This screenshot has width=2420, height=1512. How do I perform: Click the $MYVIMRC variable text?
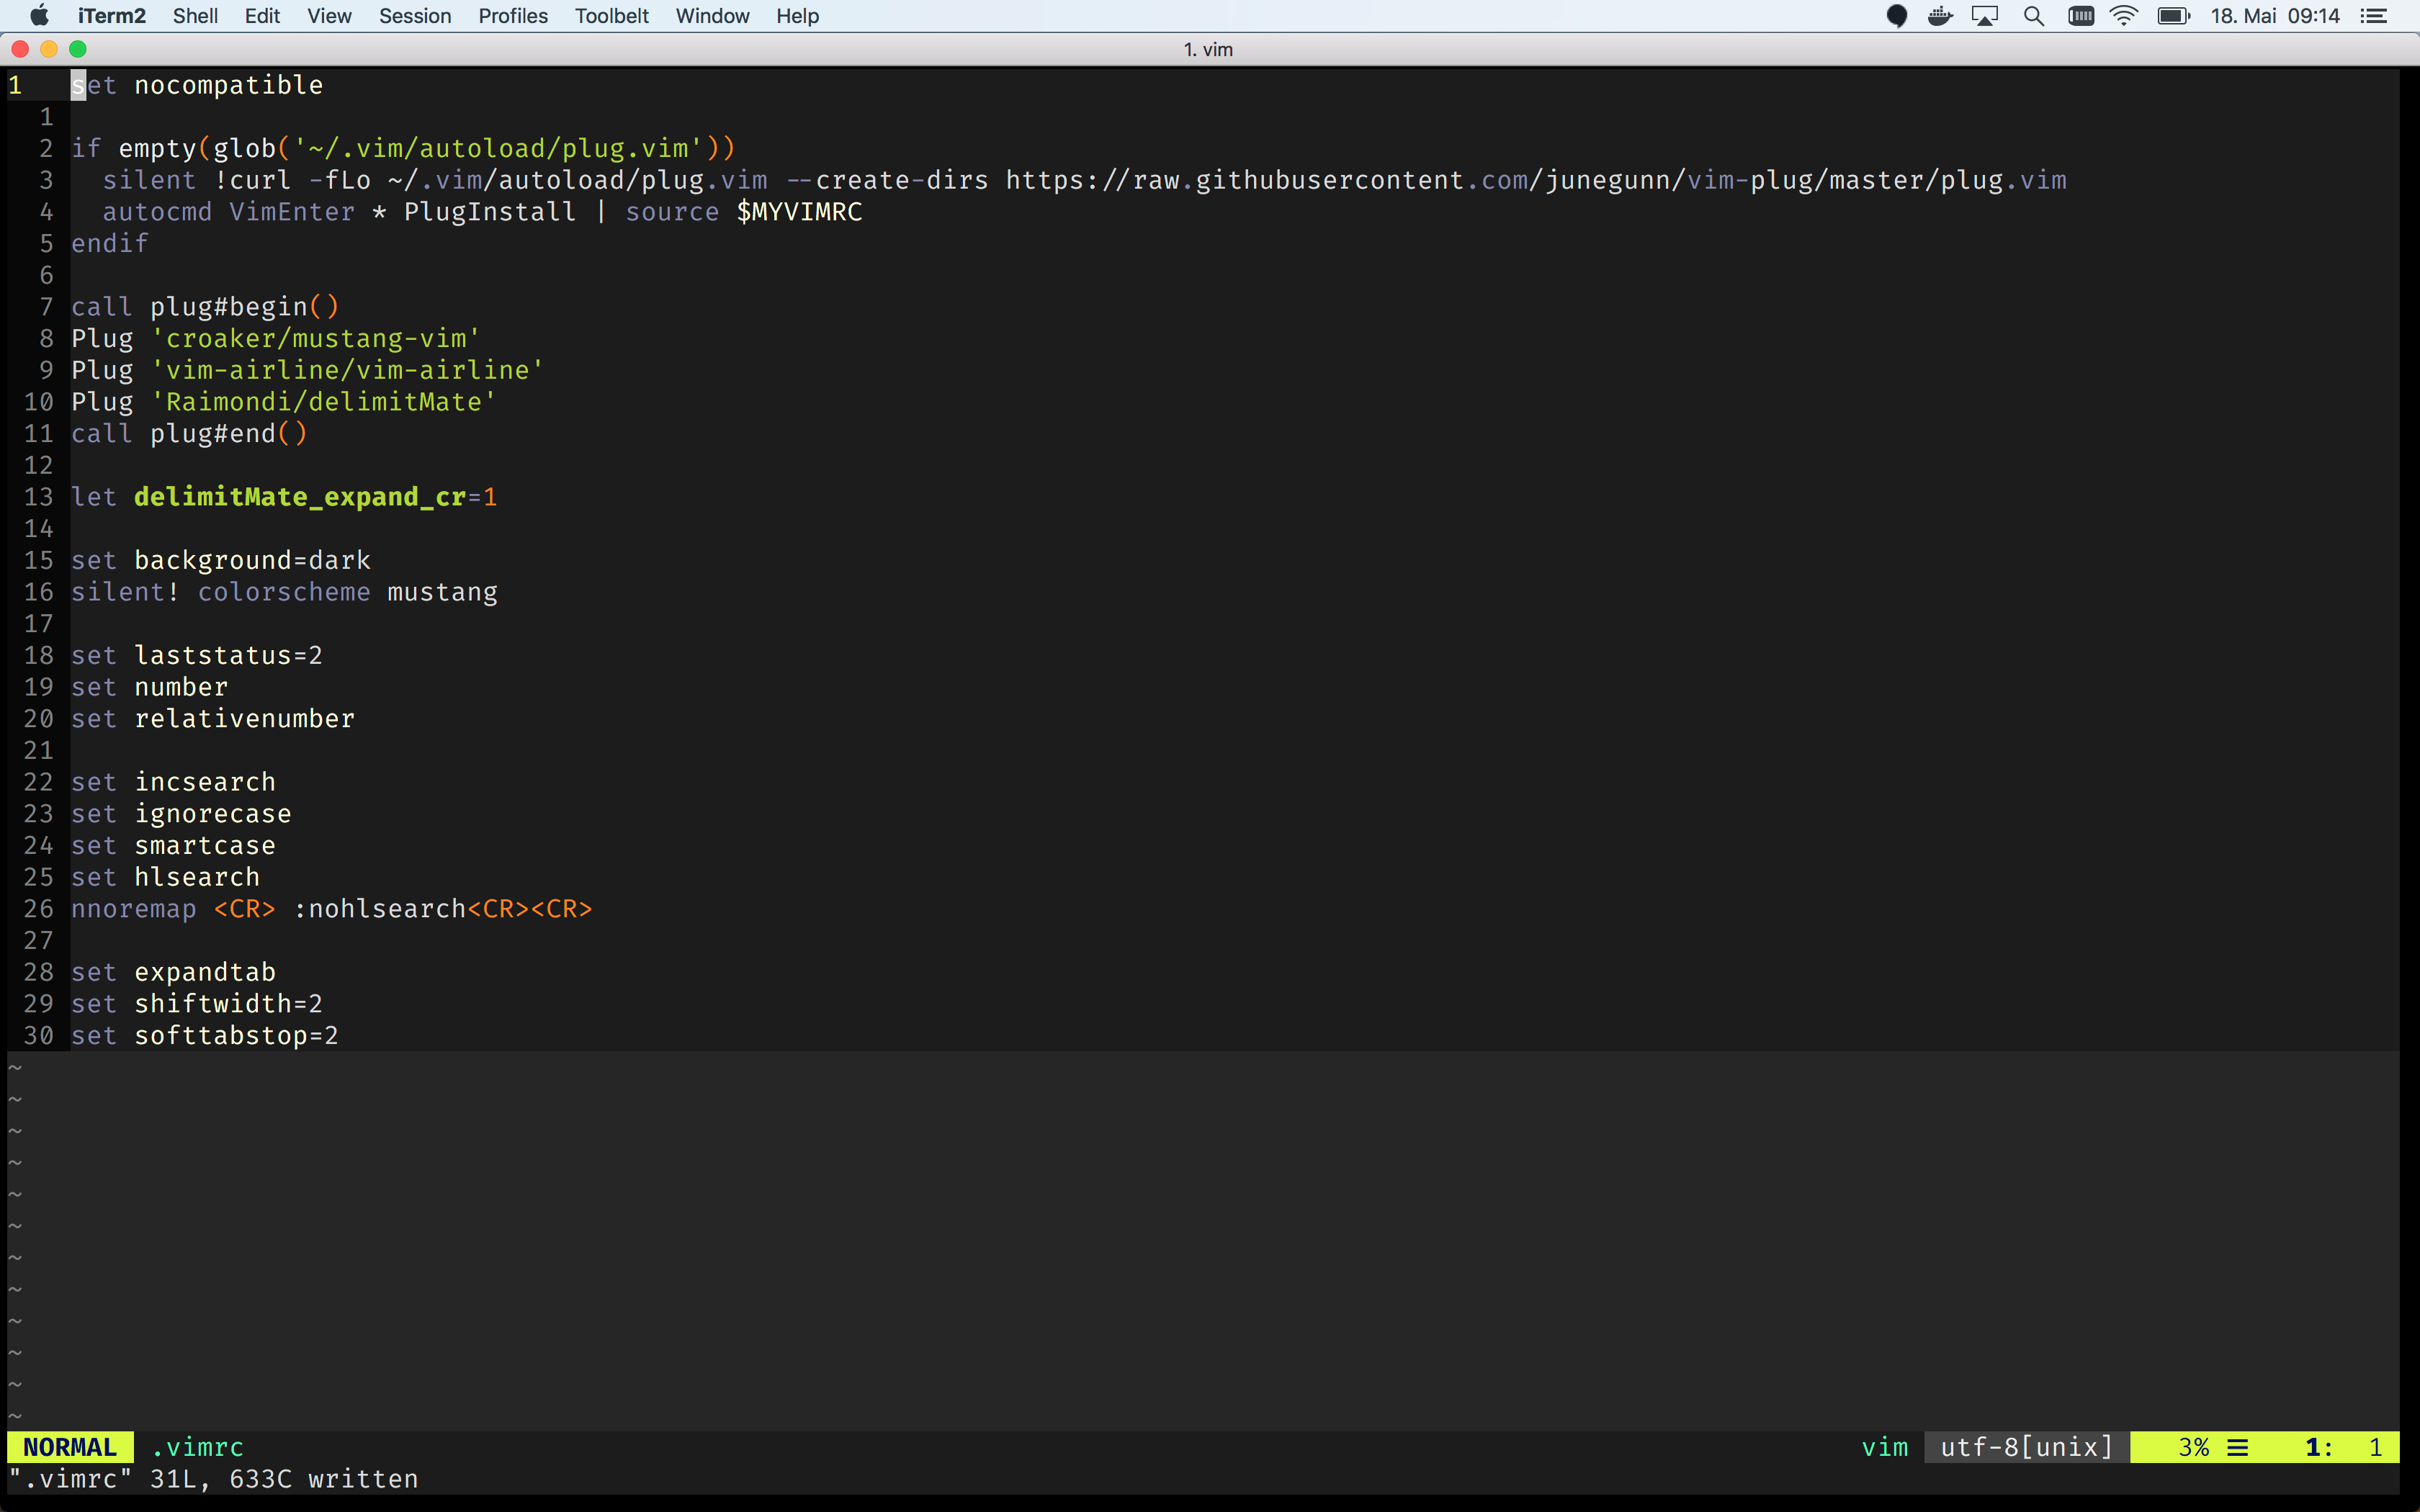[x=799, y=212]
